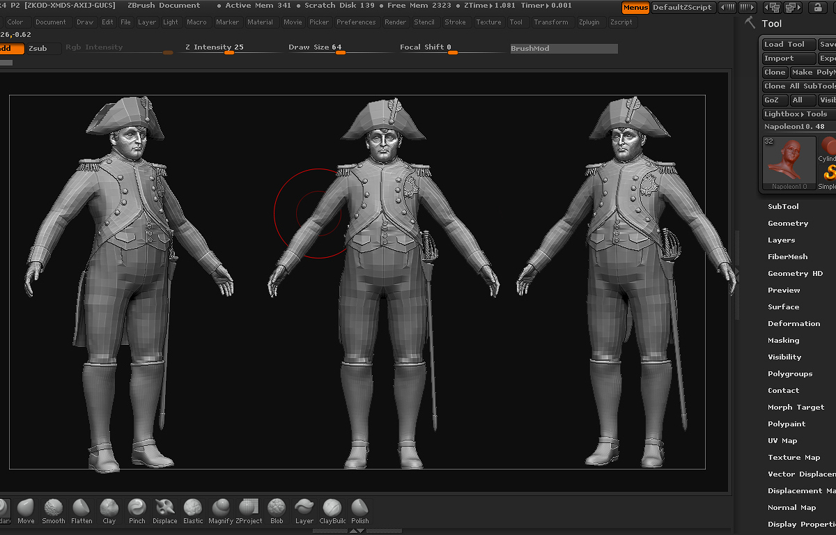Screen dimensions: 836x535
Task: Toggle the All GoZ button
Action: pos(803,100)
